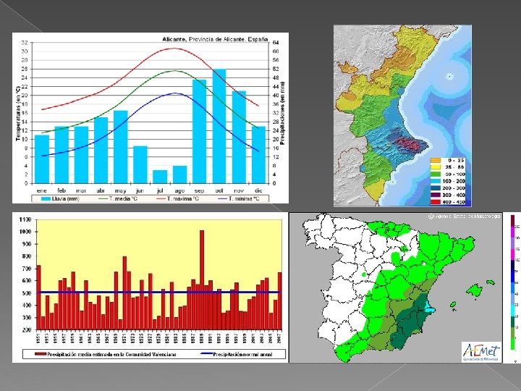This screenshot has height=391, width=521.
Task: Click the 'jun' month label
Action: [x=140, y=191]
